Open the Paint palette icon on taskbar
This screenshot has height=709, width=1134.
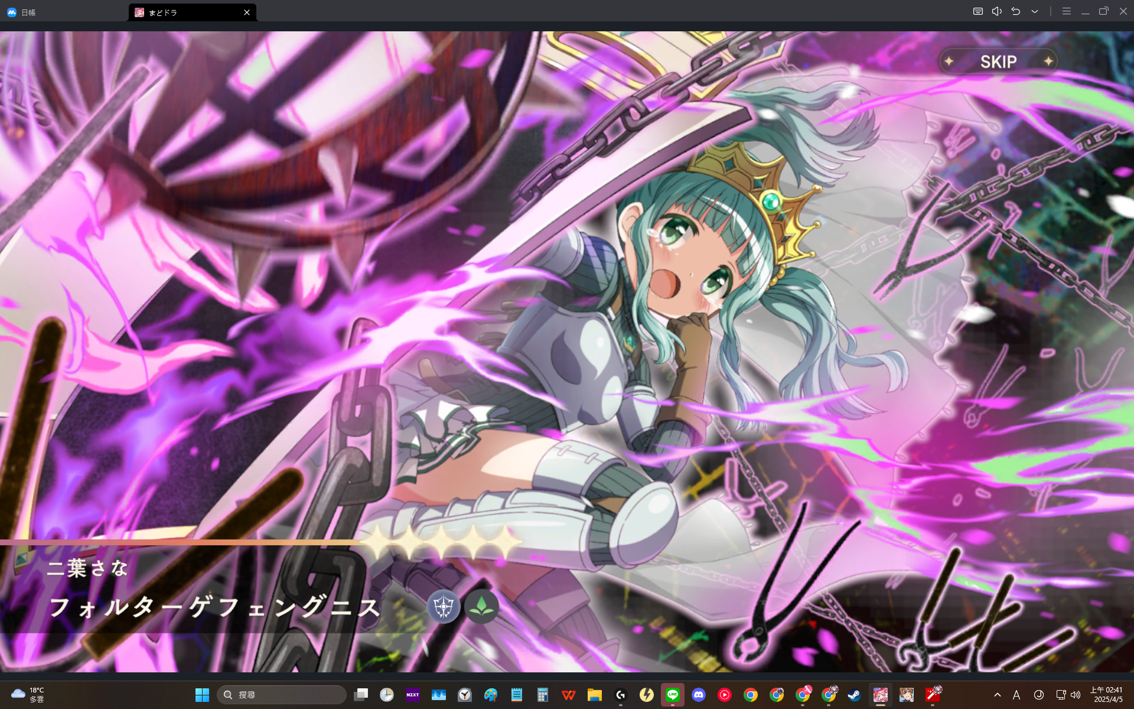(491, 695)
